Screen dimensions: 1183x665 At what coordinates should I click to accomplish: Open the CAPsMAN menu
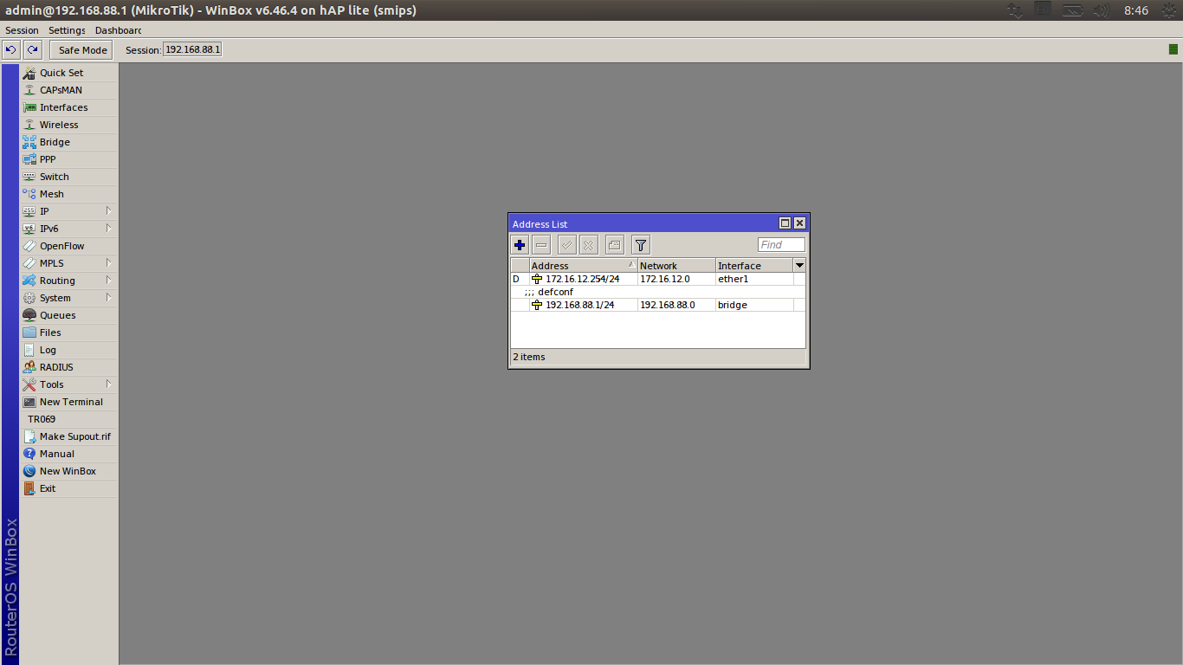tap(68, 90)
